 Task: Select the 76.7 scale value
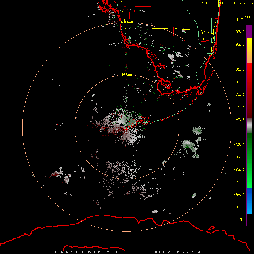[240, 57]
